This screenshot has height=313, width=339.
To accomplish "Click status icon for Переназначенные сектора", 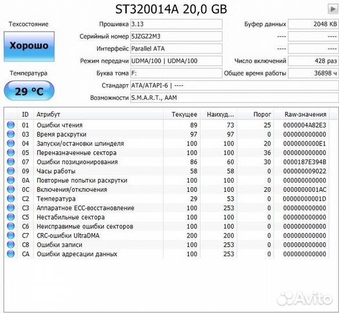I will (x=10, y=152).
